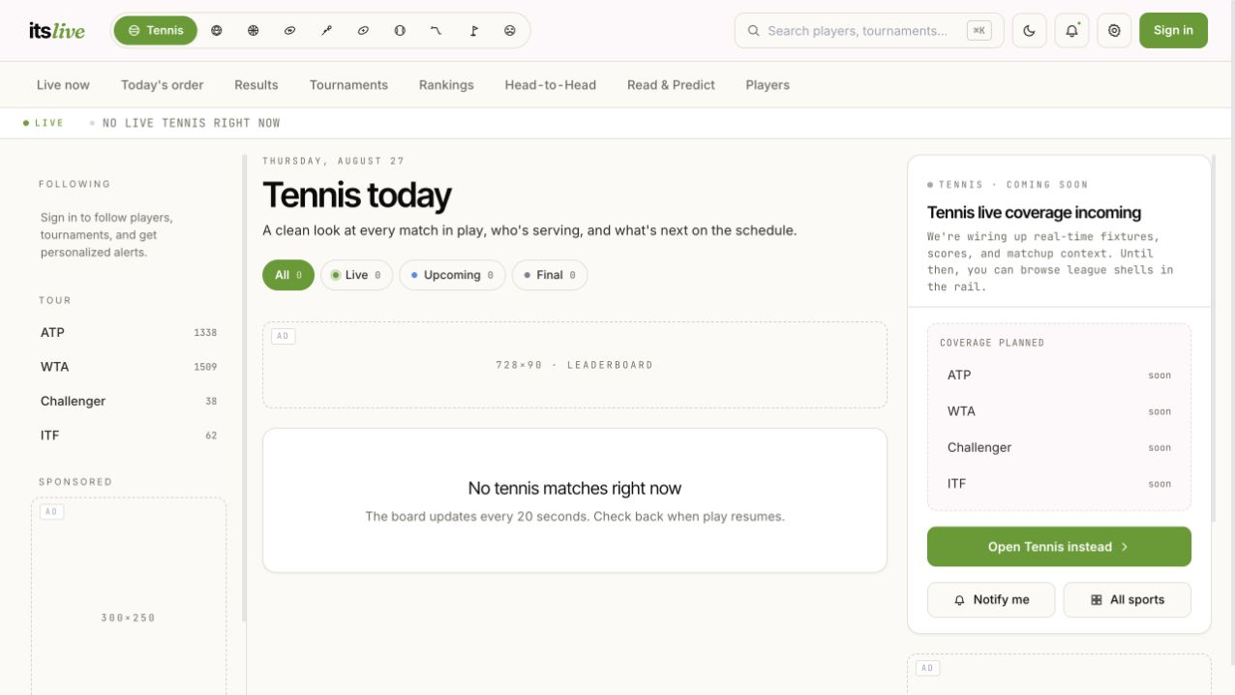Filter matches by Live

point(356,275)
